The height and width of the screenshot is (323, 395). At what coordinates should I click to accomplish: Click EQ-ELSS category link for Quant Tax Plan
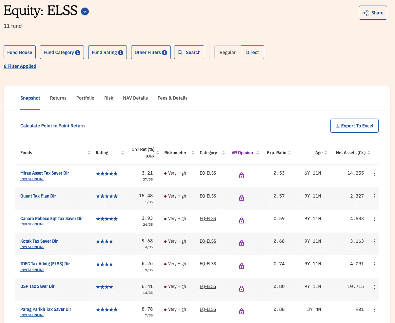[208, 196]
